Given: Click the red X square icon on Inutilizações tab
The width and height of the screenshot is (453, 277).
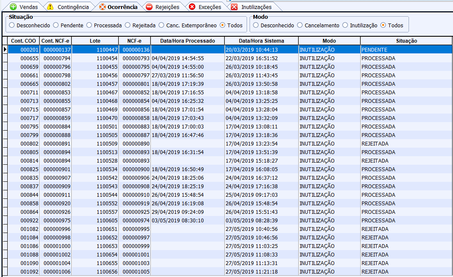Looking at the screenshot, I should coord(235,7).
